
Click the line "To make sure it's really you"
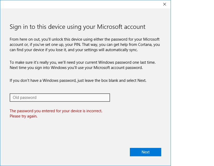83,62
